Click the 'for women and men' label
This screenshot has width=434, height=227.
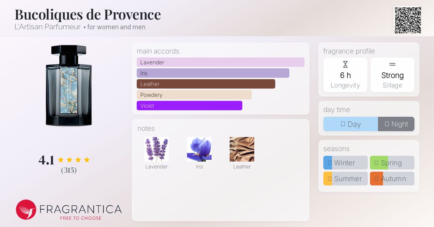click(x=116, y=27)
